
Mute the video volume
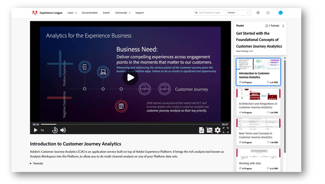(63, 130)
